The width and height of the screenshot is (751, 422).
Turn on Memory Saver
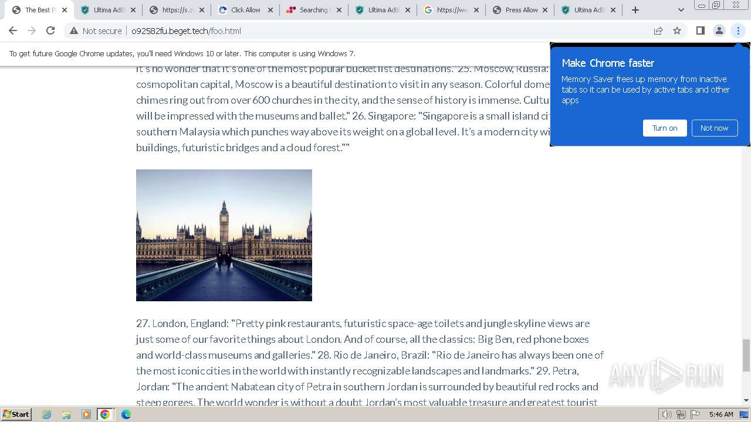(665, 128)
